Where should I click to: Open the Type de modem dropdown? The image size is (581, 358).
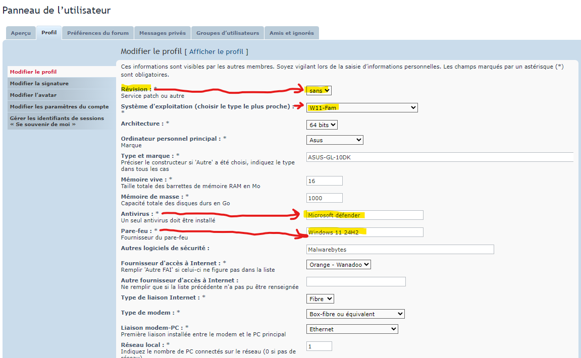[355, 314]
